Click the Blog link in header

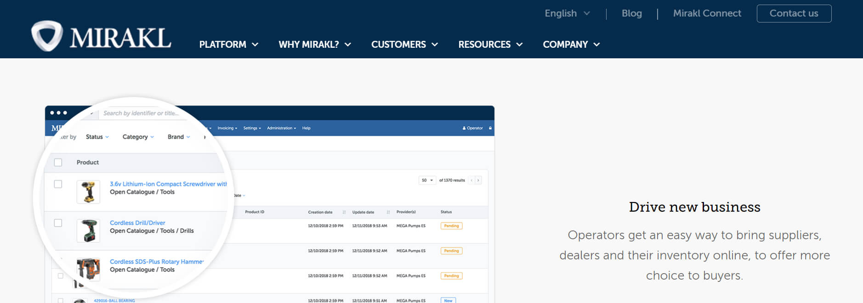[631, 13]
